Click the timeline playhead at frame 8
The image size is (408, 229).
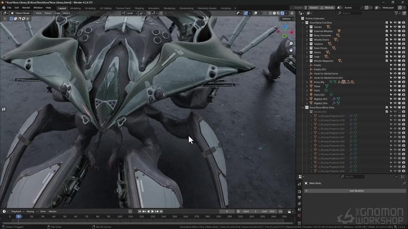18,216
